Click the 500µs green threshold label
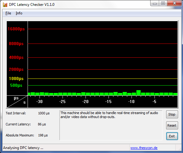183x153 pixels. tap(16, 86)
